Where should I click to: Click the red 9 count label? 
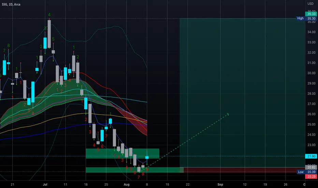(x=147, y=170)
